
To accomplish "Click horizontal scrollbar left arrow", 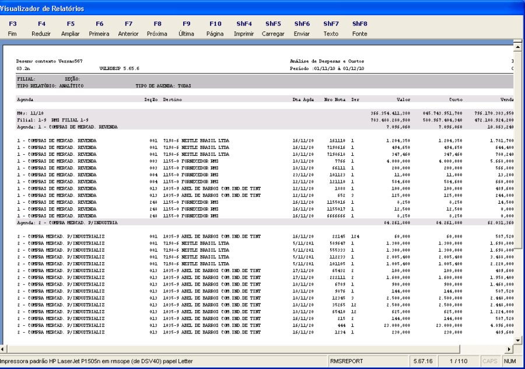I will pos(2,349).
